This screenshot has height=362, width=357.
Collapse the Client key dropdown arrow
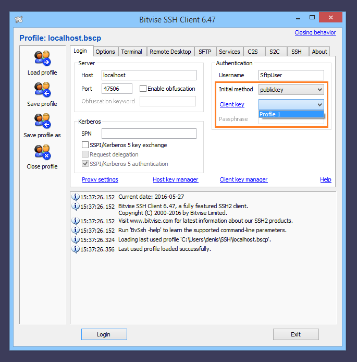coord(319,104)
